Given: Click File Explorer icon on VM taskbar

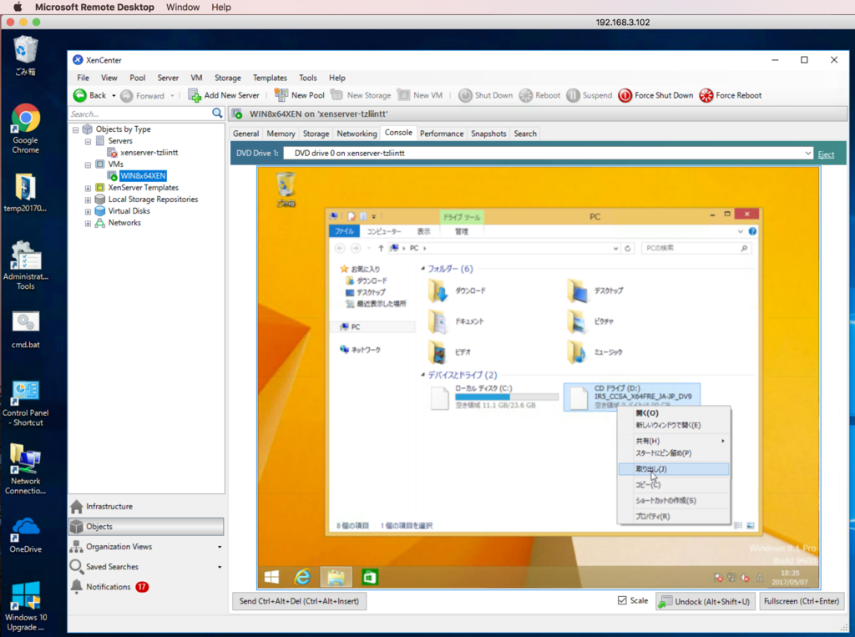Looking at the screenshot, I should tap(336, 576).
